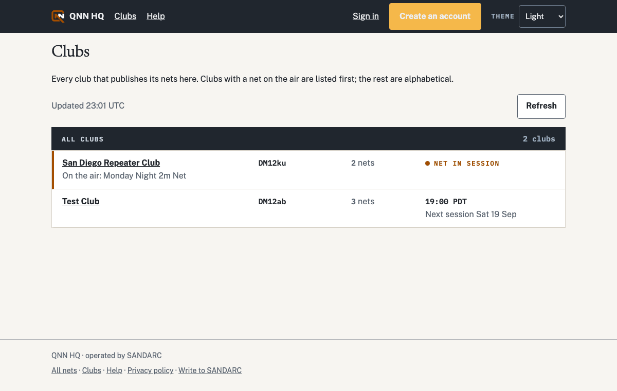Click the "Updated 23:01 UTC" timestamp
Image resolution: width=617 pixels, height=391 pixels.
(88, 106)
